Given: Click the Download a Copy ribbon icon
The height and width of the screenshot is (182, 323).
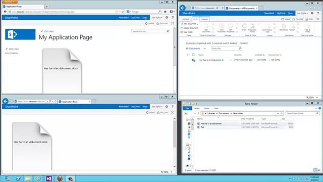Looking at the screenshot, I should [267, 28].
